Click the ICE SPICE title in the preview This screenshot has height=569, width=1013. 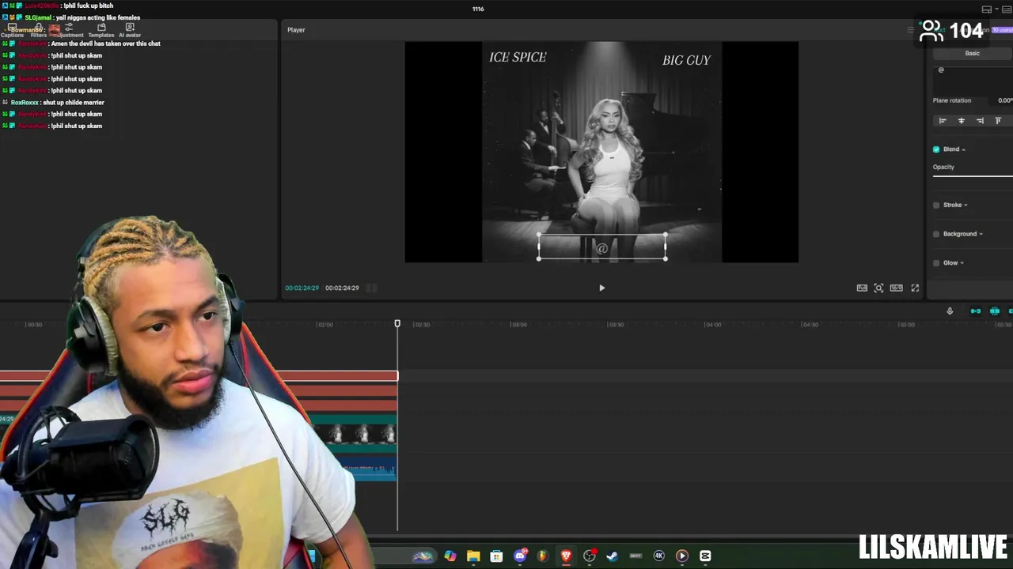[x=518, y=58]
